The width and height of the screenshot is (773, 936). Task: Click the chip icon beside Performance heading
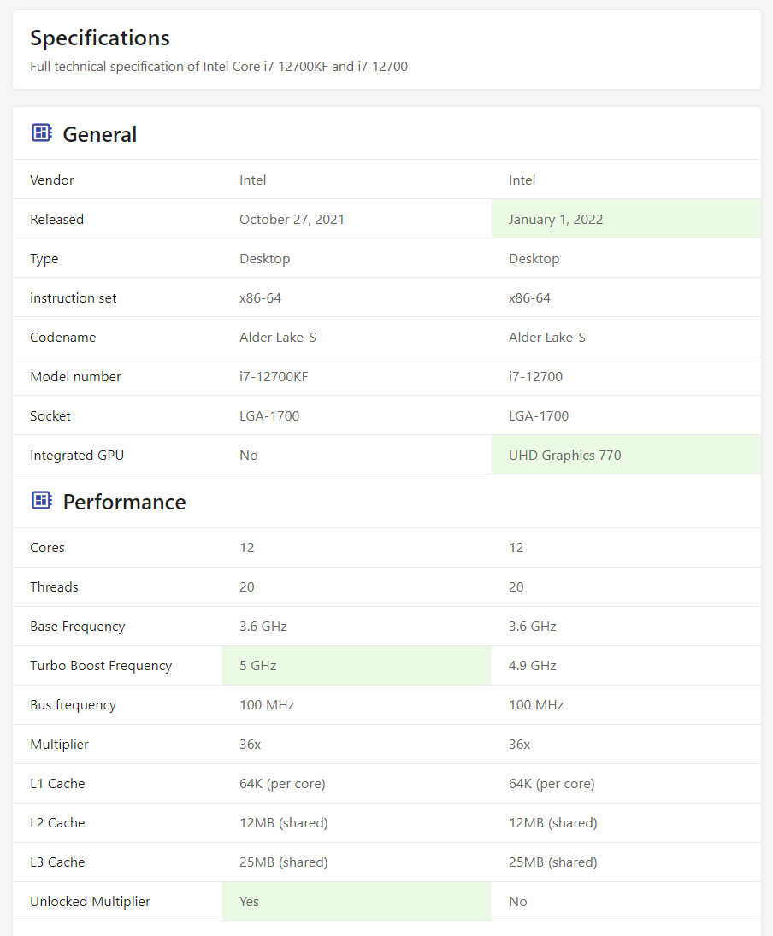(41, 501)
